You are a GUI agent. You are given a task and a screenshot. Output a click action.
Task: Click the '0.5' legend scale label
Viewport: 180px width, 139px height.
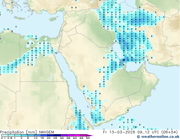coord(10,138)
